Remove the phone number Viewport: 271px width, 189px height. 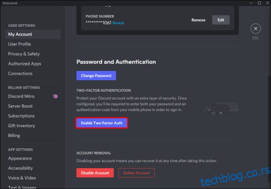click(198, 20)
